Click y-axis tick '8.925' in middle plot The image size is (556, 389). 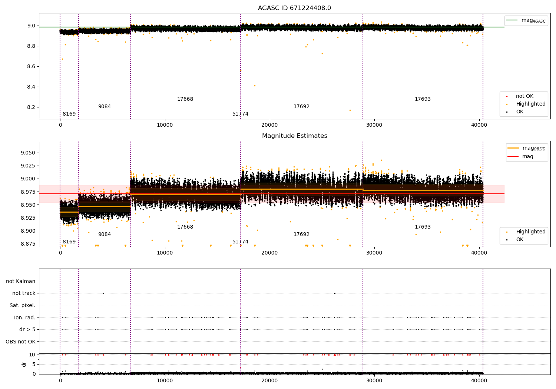pyautogui.click(x=28, y=218)
